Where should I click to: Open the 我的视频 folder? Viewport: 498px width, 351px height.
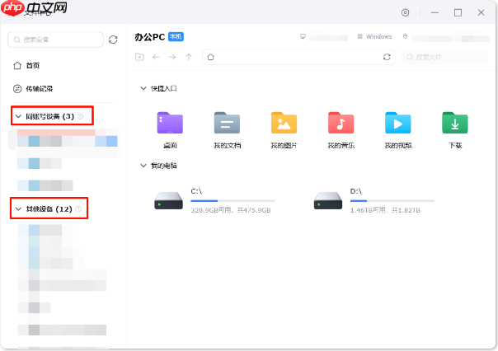point(398,130)
